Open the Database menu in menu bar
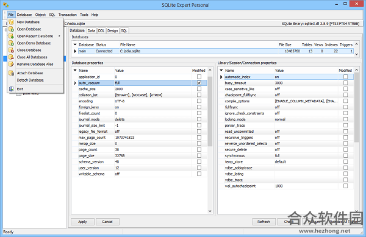Screen dimensions: 366x237 click(x=24, y=15)
